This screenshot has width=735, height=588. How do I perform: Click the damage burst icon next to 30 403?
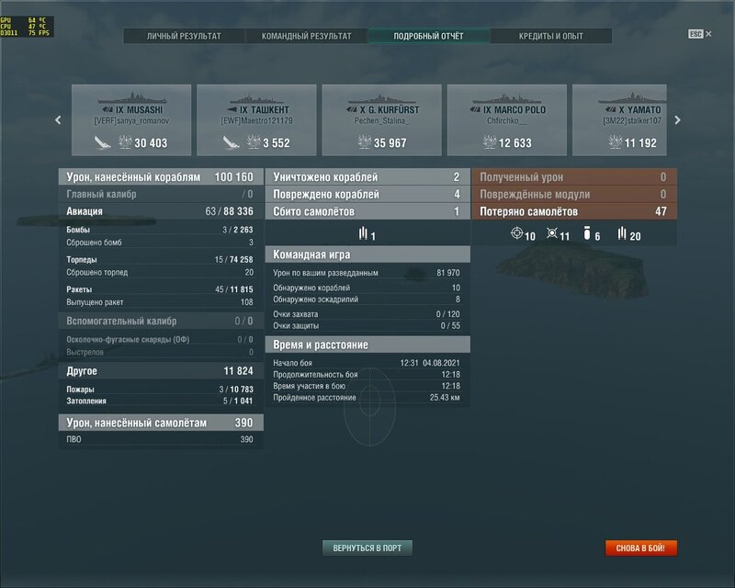[x=125, y=141]
